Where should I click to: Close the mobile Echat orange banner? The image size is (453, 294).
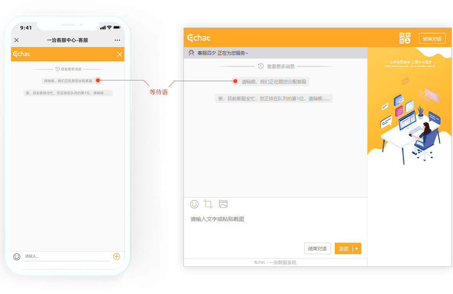[120, 54]
